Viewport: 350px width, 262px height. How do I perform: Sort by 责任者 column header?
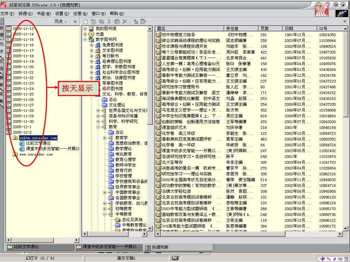241,29
